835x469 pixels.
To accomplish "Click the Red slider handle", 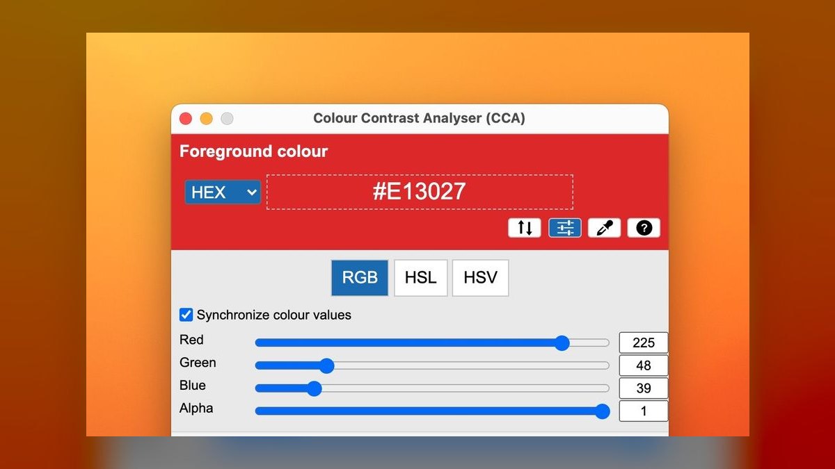I will click(562, 343).
